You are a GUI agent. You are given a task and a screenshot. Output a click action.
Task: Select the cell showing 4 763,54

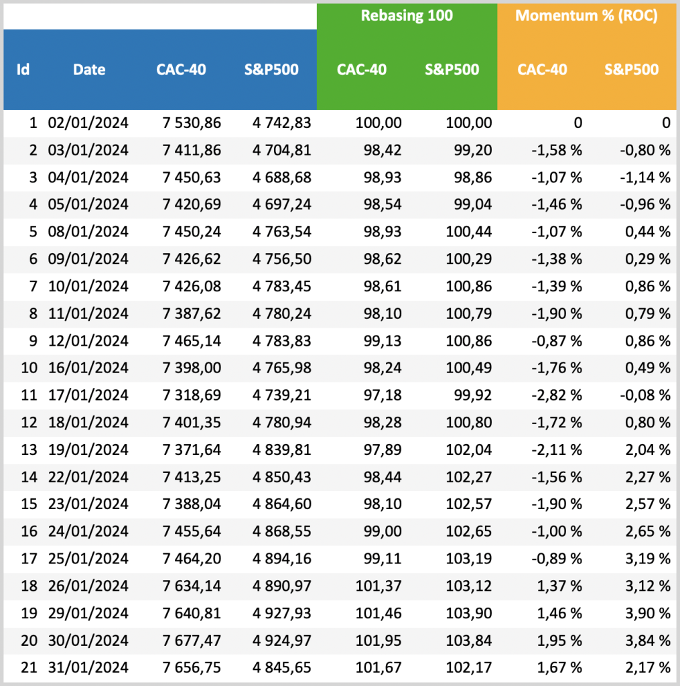[282, 231]
